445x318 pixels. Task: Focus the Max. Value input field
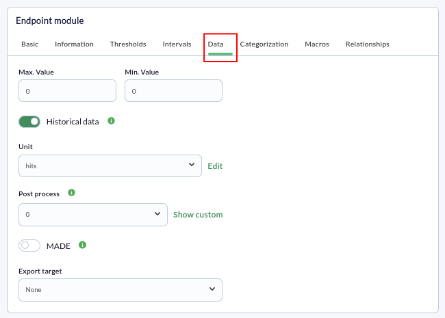click(x=67, y=91)
